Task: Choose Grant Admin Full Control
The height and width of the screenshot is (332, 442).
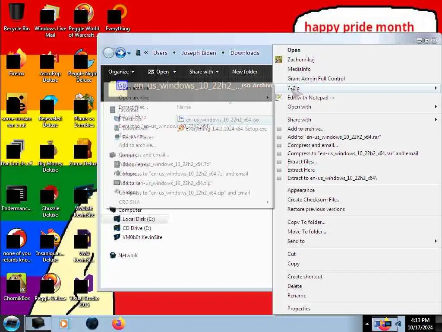Action: click(x=316, y=79)
